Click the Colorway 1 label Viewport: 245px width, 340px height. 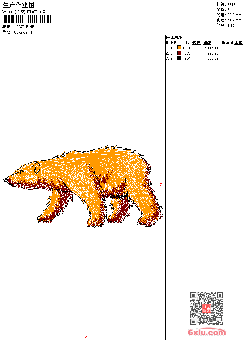(23, 32)
